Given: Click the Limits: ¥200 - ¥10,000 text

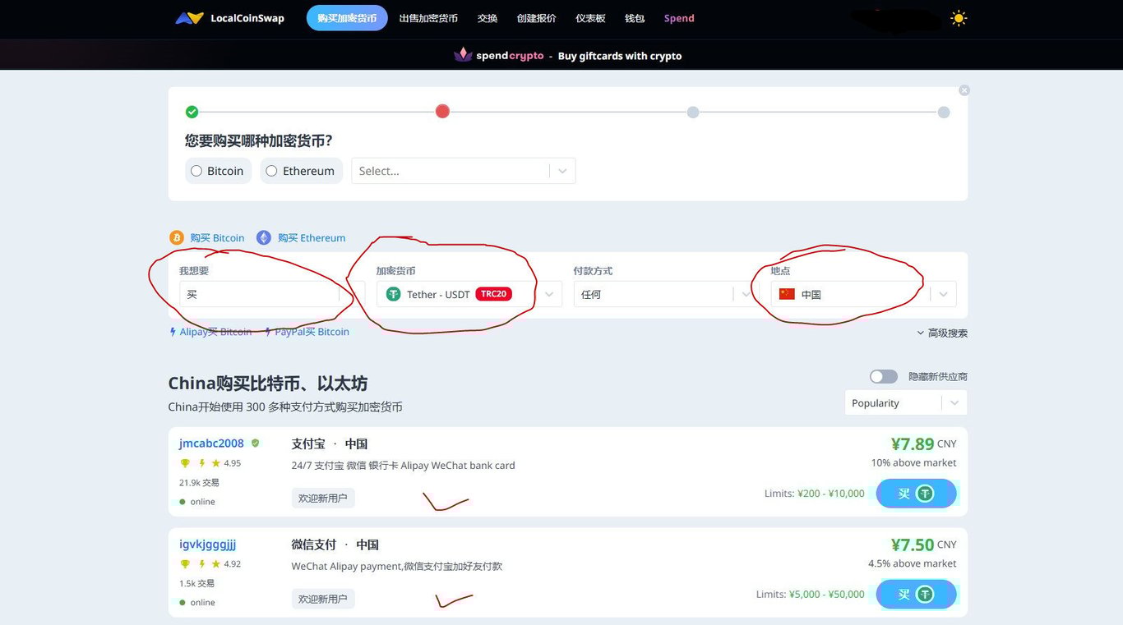Looking at the screenshot, I should coord(814,494).
